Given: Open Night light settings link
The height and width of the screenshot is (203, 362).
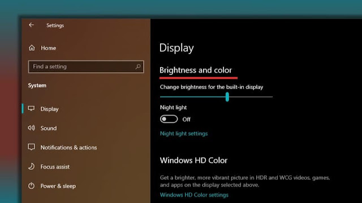Looking at the screenshot, I should (184, 134).
